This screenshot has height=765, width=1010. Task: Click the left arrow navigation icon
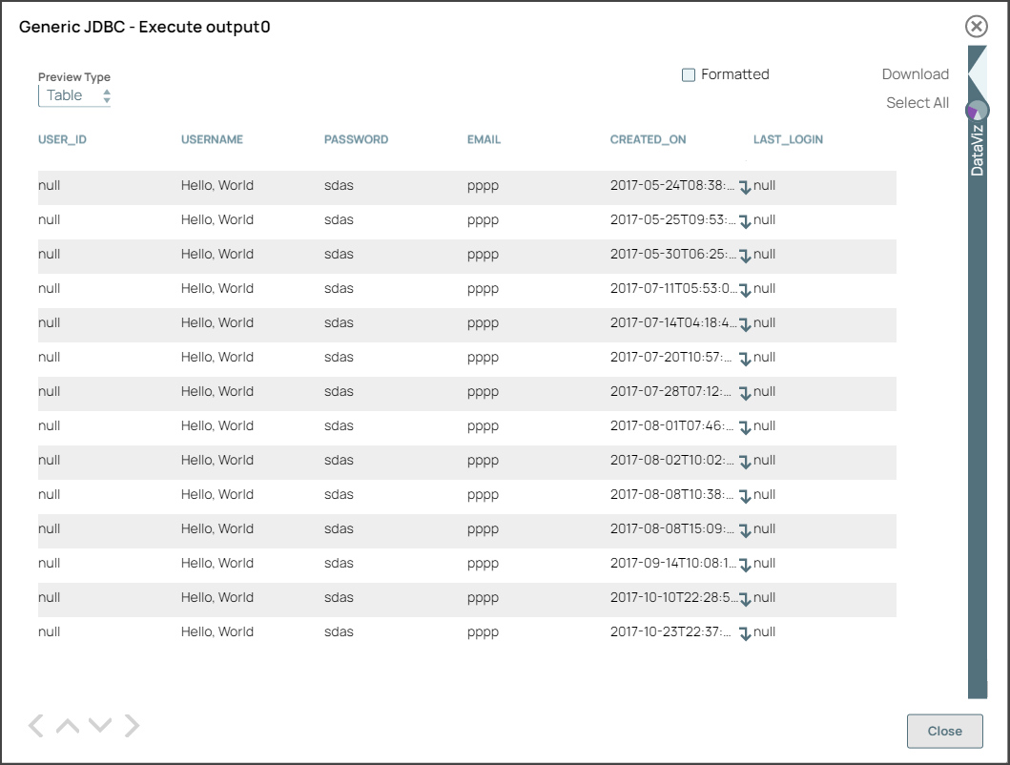35,726
